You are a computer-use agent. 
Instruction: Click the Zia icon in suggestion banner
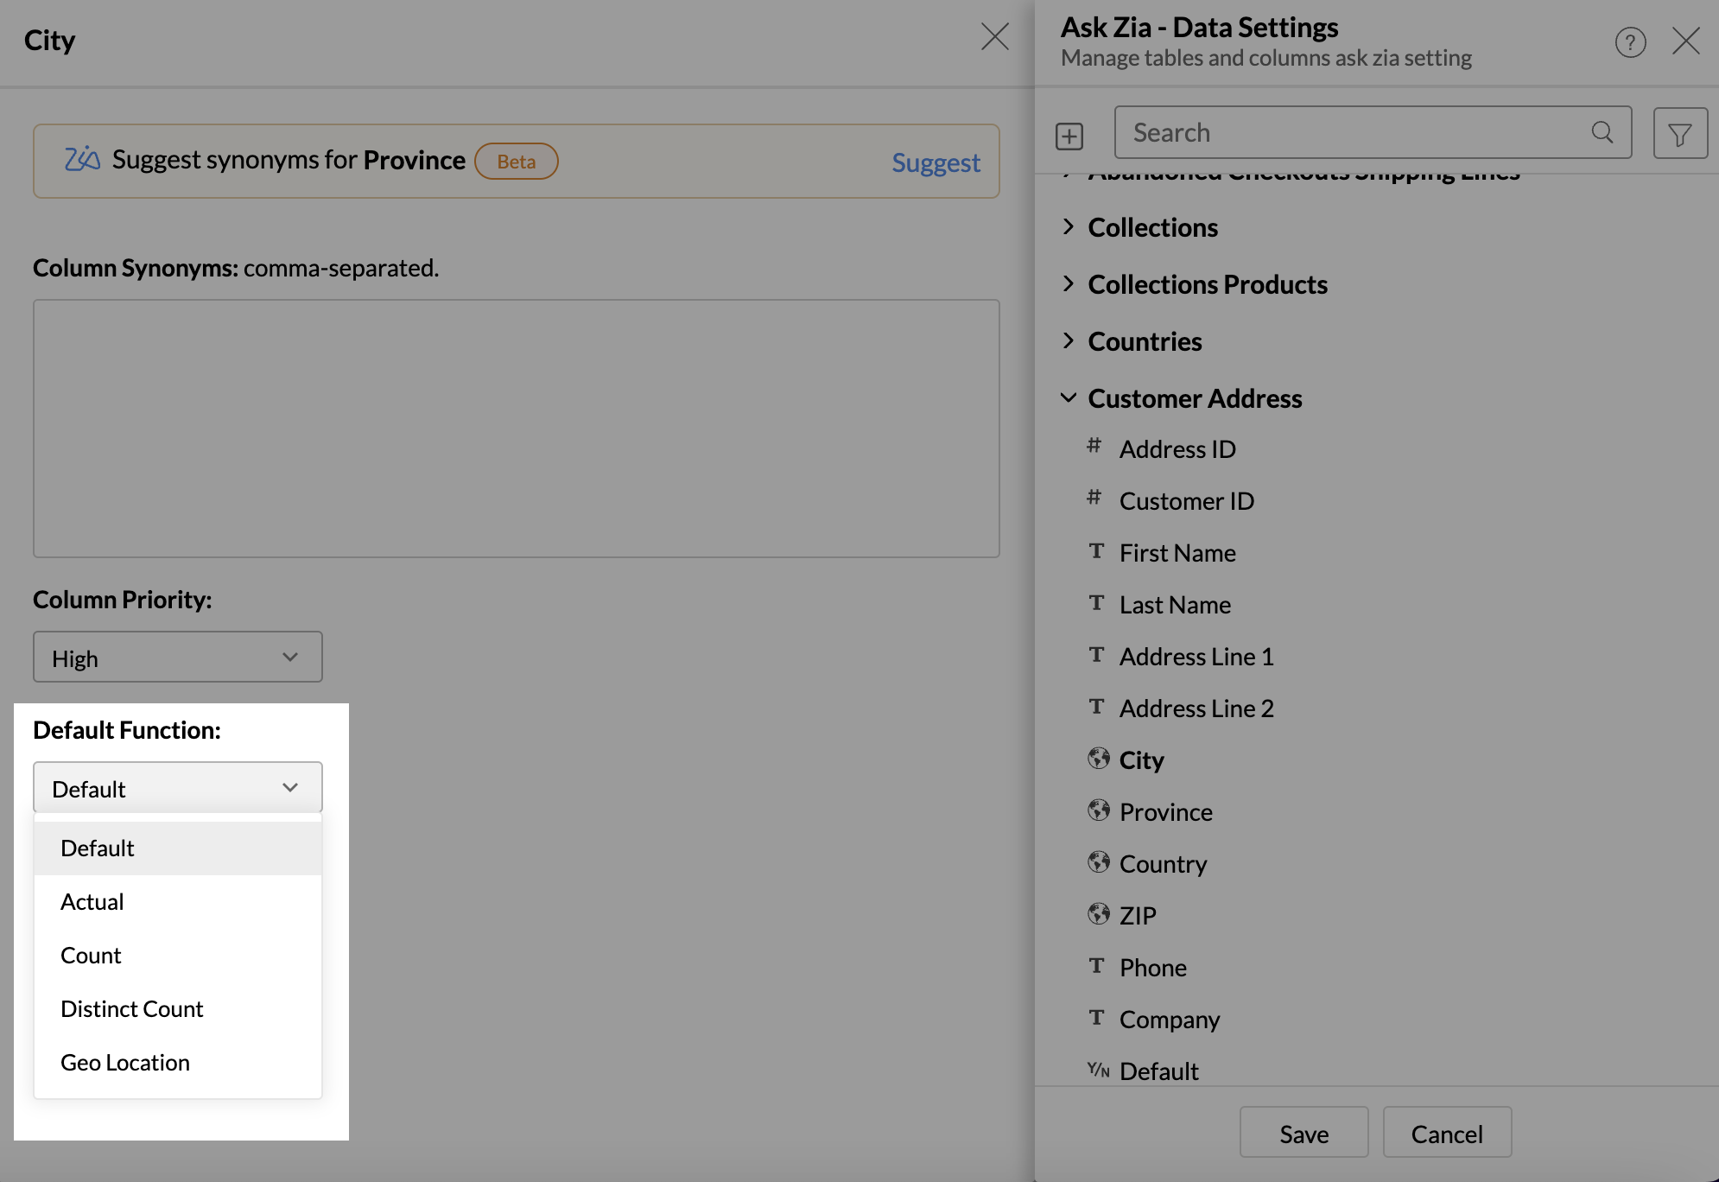coord(83,160)
